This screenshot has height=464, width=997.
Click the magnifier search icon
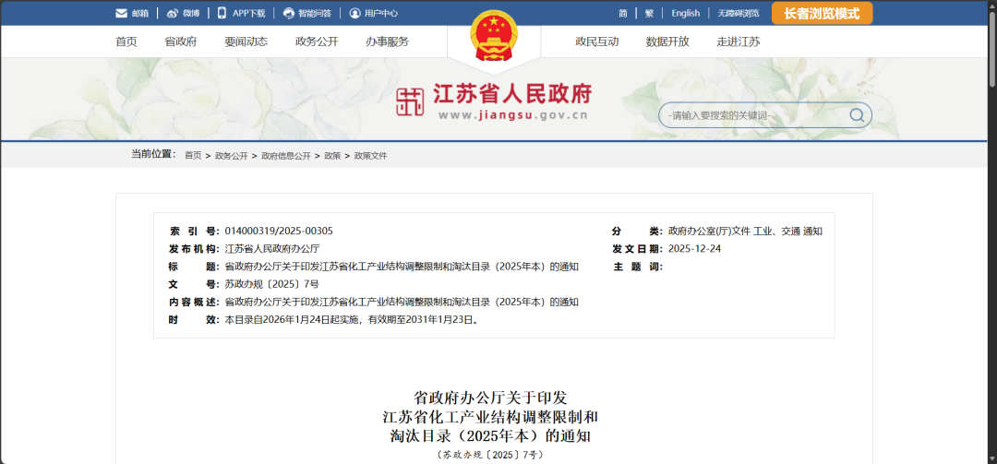[857, 115]
